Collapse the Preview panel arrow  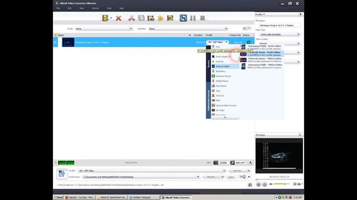tap(300, 135)
